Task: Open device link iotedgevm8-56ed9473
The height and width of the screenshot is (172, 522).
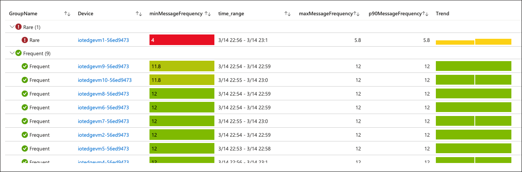Action: coord(103,94)
